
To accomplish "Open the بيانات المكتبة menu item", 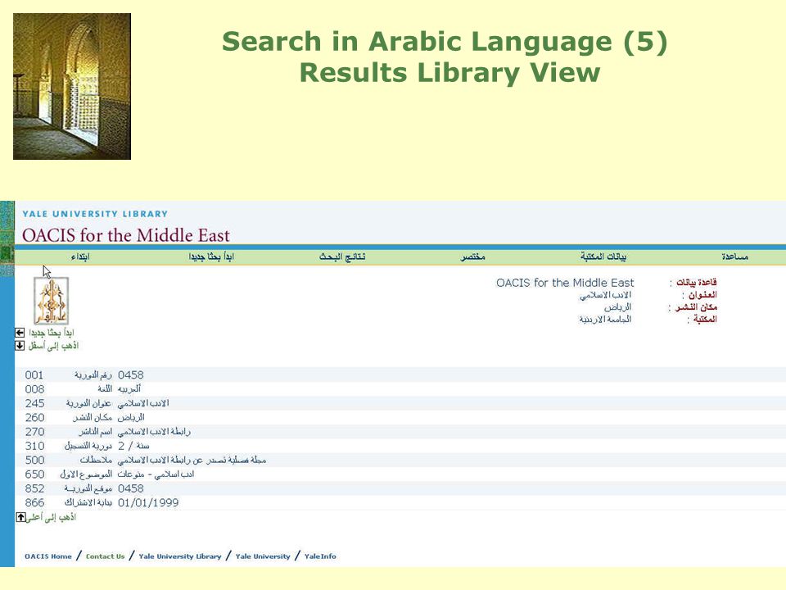I will (x=603, y=256).
